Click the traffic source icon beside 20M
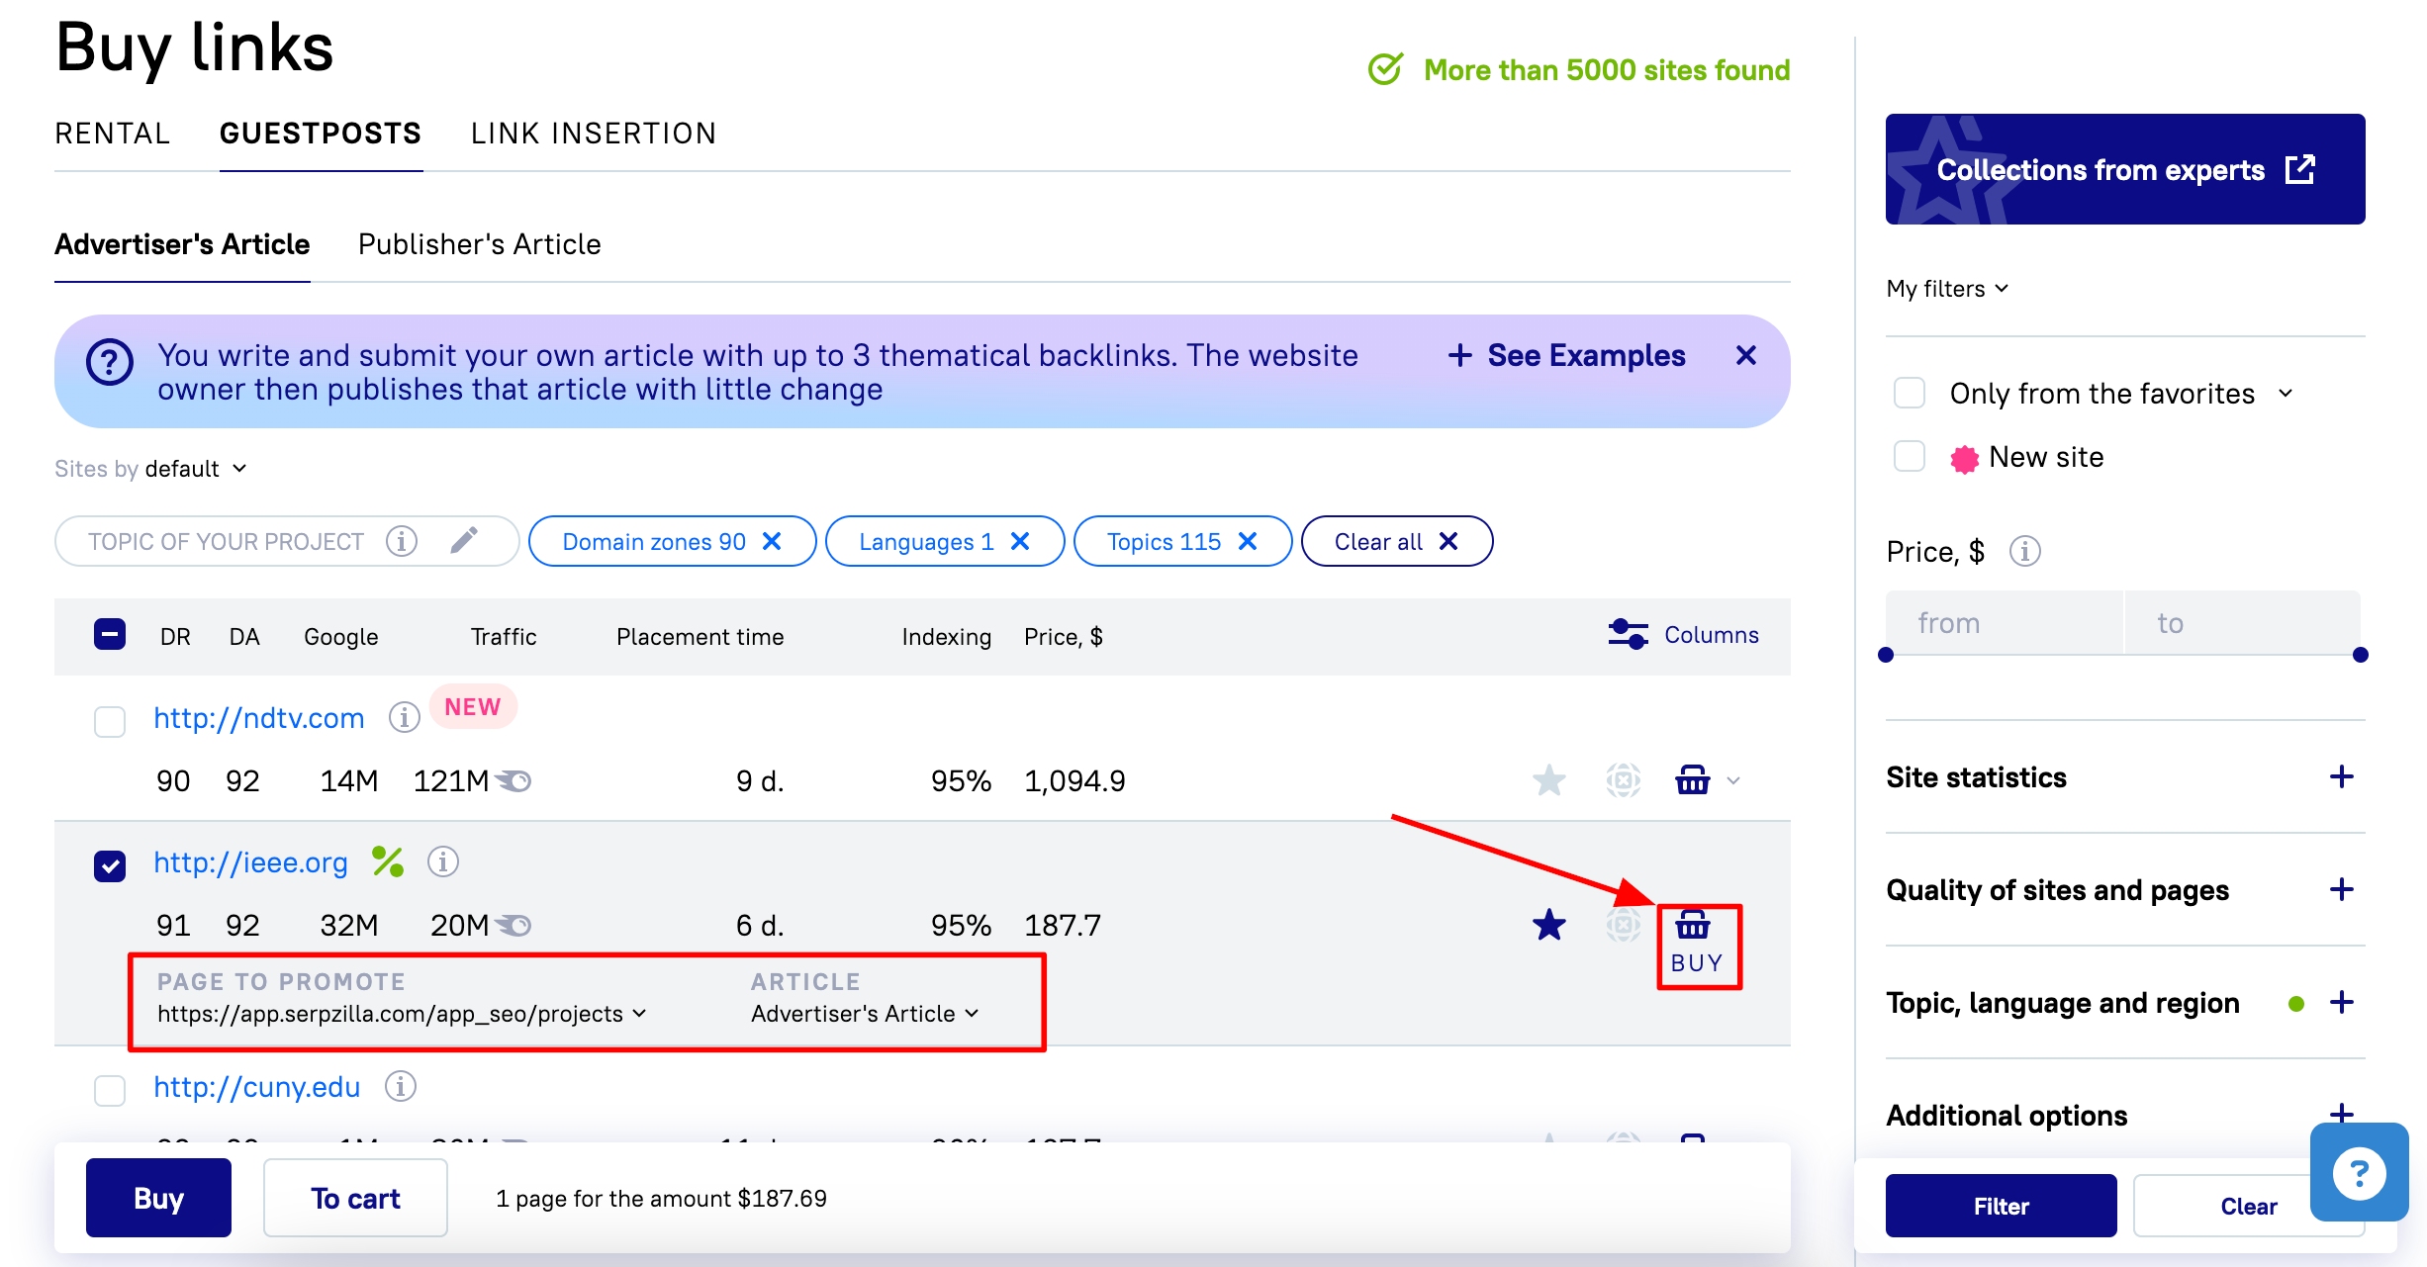Screen dimensions: 2427x1267 pyautogui.click(x=514, y=926)
